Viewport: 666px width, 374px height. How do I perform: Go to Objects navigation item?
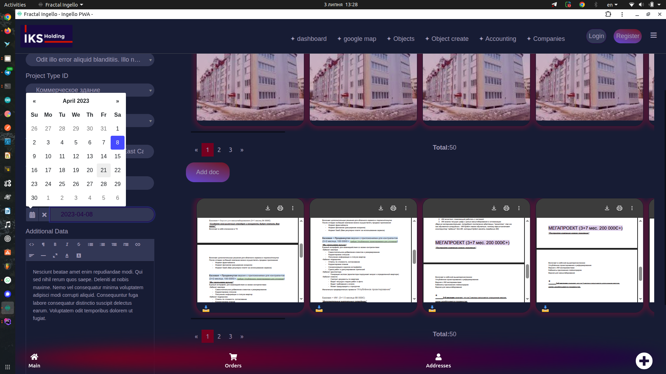(x=401, y=39)
